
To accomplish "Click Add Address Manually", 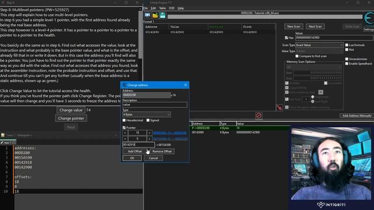I will pos(357,116).
